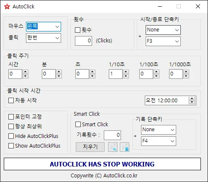Increase the 시간 hours value
The width and height of the screenshot is (208, 182).
click(26, 72)
